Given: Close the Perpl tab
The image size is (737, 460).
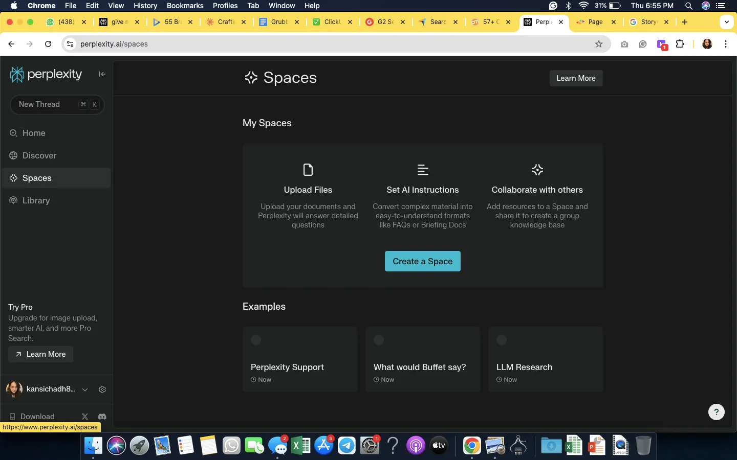Looking at the screenshot, I should (x=561, y=22).
